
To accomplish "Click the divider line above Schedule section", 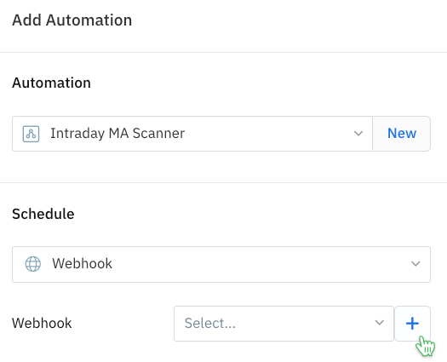I will [x=223, y=182].
